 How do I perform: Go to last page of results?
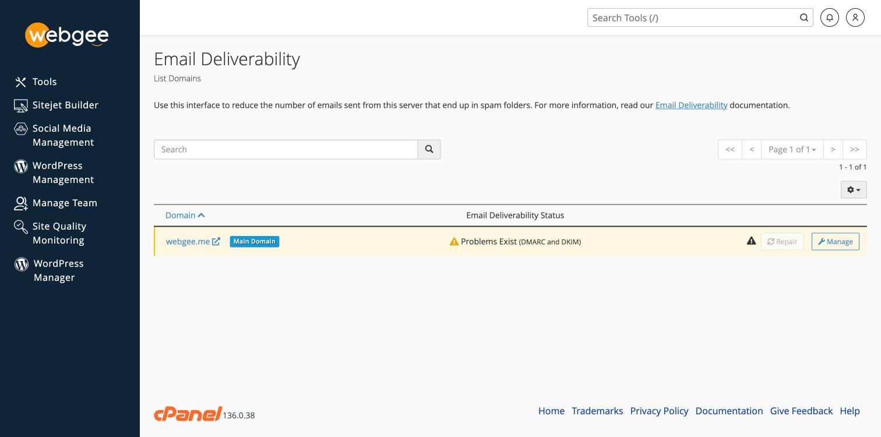click(x=855, y=149)
